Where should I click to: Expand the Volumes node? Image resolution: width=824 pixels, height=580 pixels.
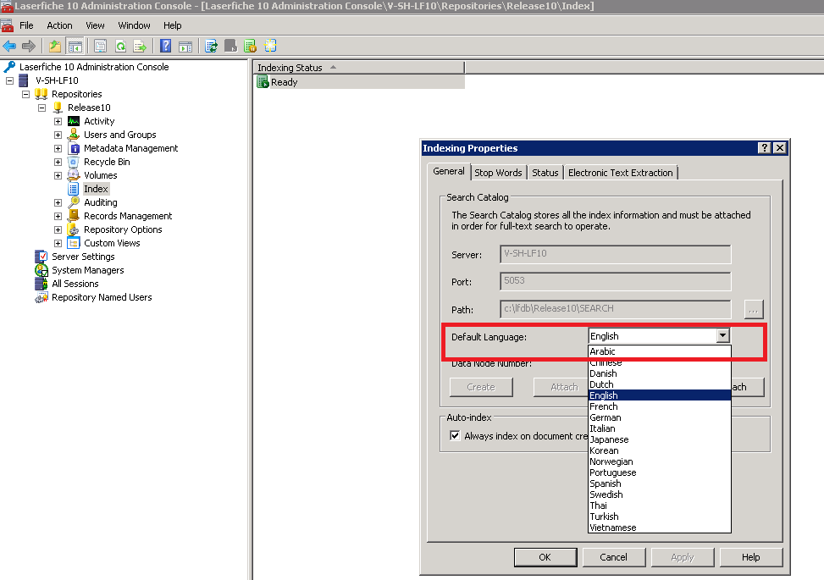(x=58, y=175)
